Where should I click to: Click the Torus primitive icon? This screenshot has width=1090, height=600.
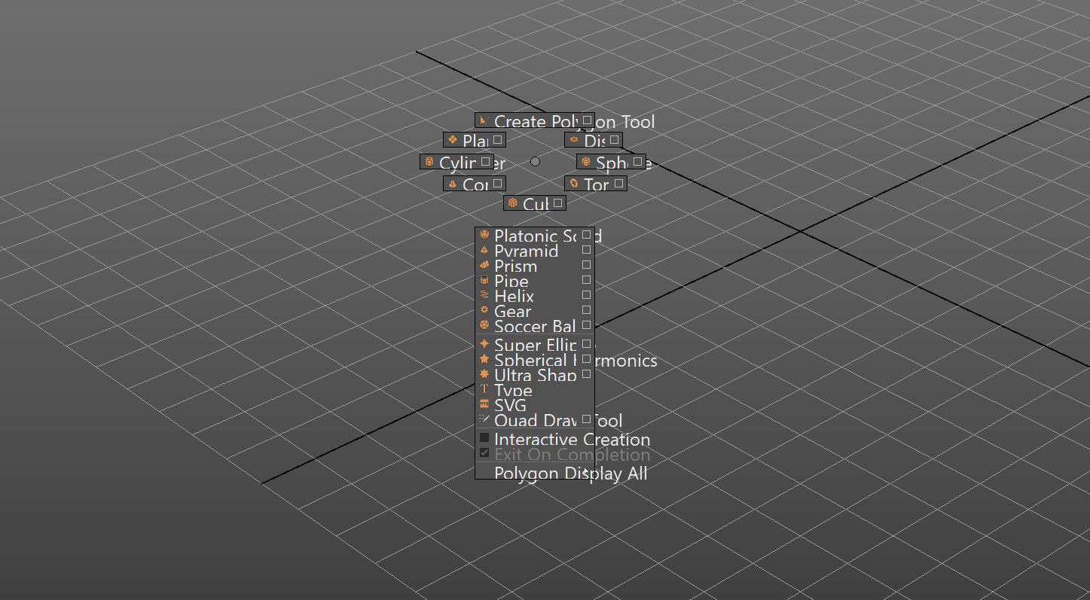(x=575, y=184)
